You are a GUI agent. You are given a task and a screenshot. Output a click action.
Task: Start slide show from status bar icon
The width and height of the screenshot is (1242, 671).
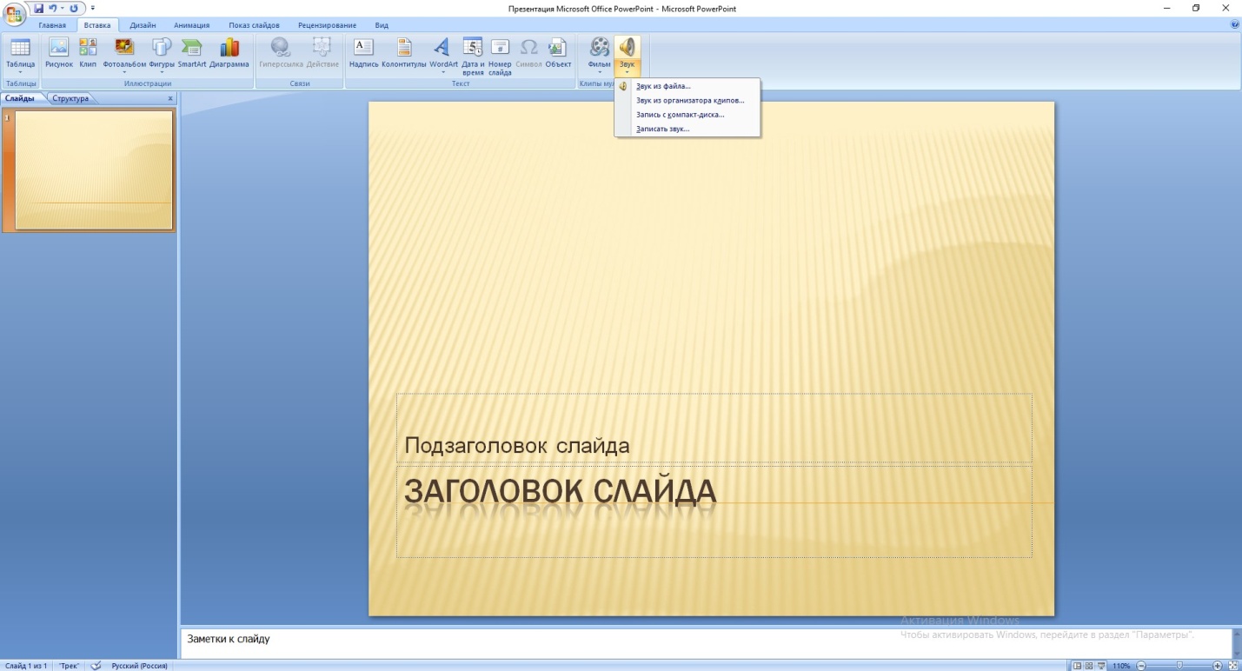tap(1101, 665)
